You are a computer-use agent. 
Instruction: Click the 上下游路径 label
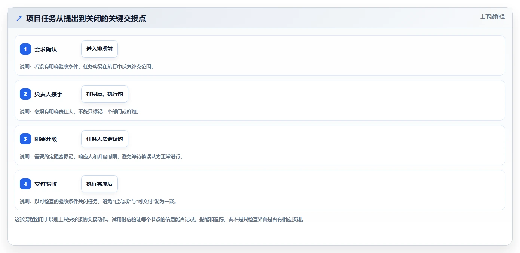click(493, 16)
